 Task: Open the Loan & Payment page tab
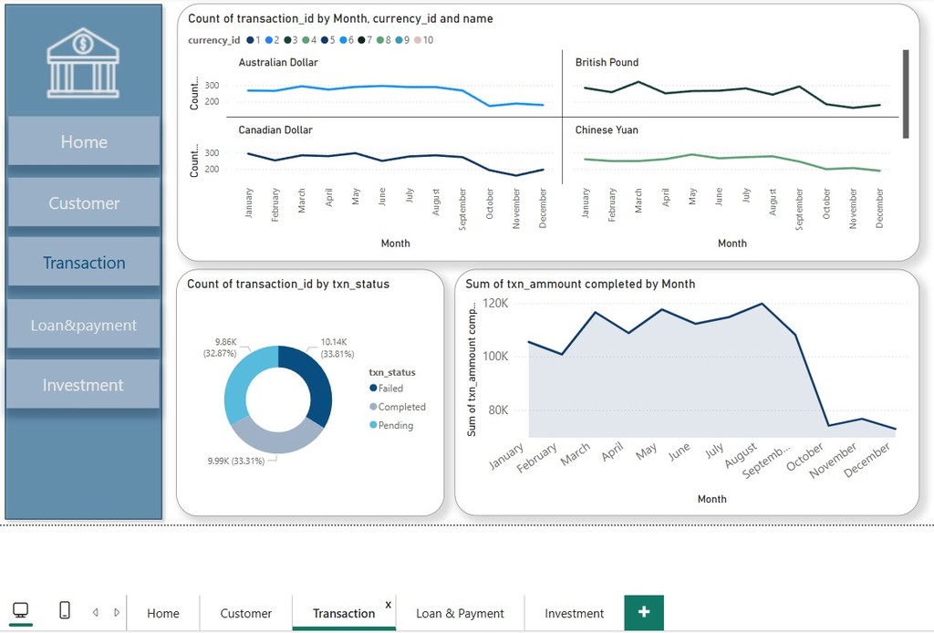460,613
